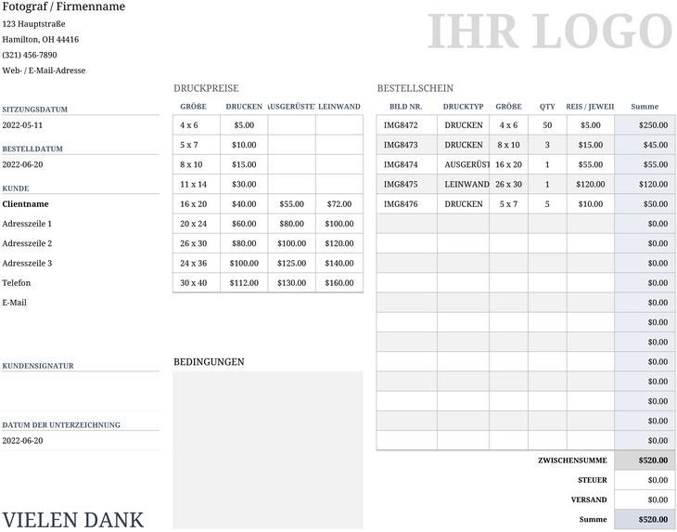The height and width of the screenshot is (532, 677).
Task: Select the AUSGERÜST drucktyp cell for IMG8474
Action: 464,164
